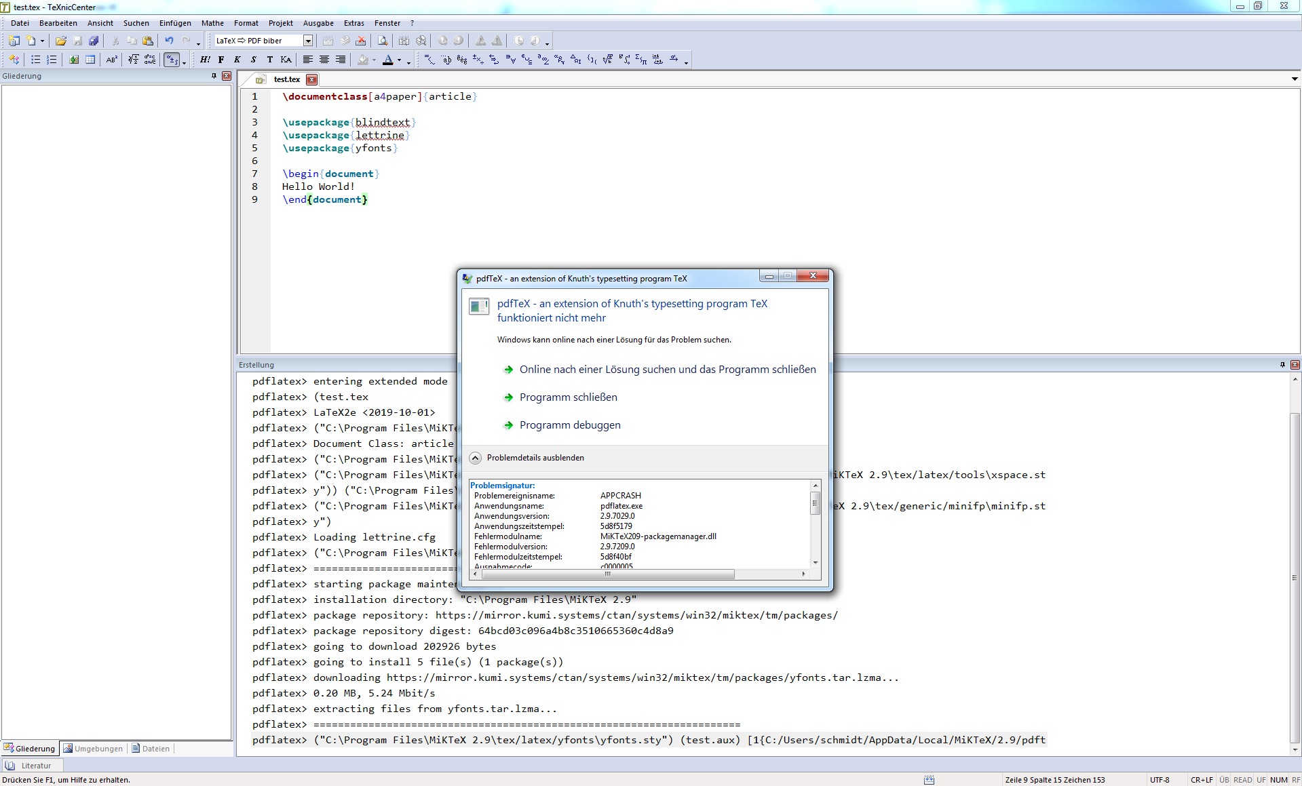Toggle the pressed math symbols toolbar button

click(172, 60)
